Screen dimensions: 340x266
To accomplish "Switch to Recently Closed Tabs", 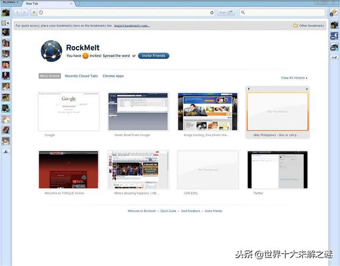I will (x=81, y=76).
